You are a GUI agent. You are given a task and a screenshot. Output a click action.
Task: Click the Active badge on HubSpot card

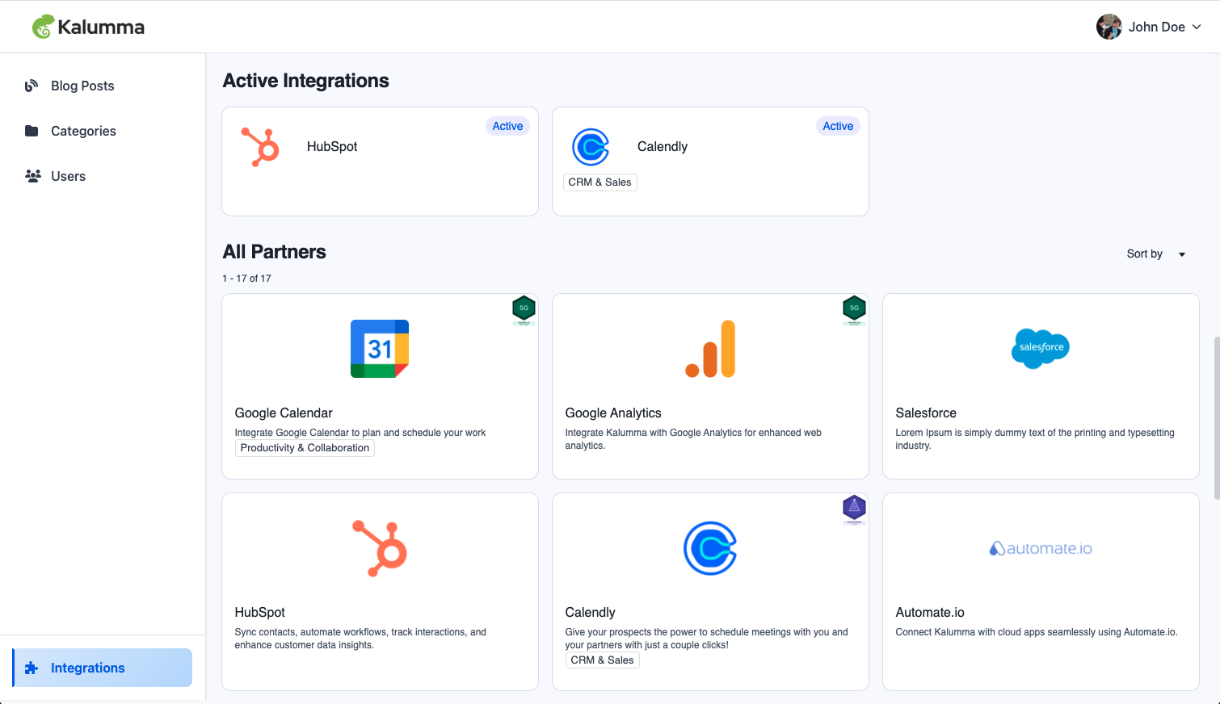(x=507, y=126)
